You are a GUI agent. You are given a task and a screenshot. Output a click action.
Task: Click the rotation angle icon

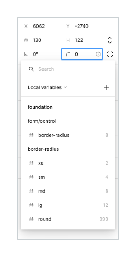click(x=26, y=54)
